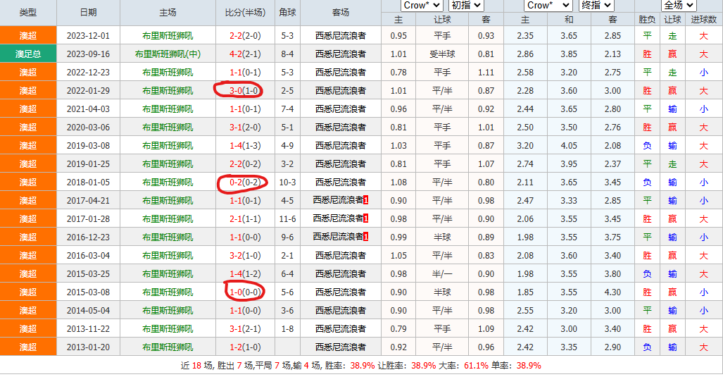Viewport: 723px width, 377px height.
Task: Click result 负 on 2019-03-08 row
Action: [x=647, y=146]
